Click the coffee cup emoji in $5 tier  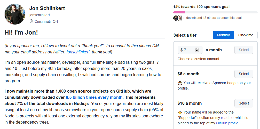180,83
